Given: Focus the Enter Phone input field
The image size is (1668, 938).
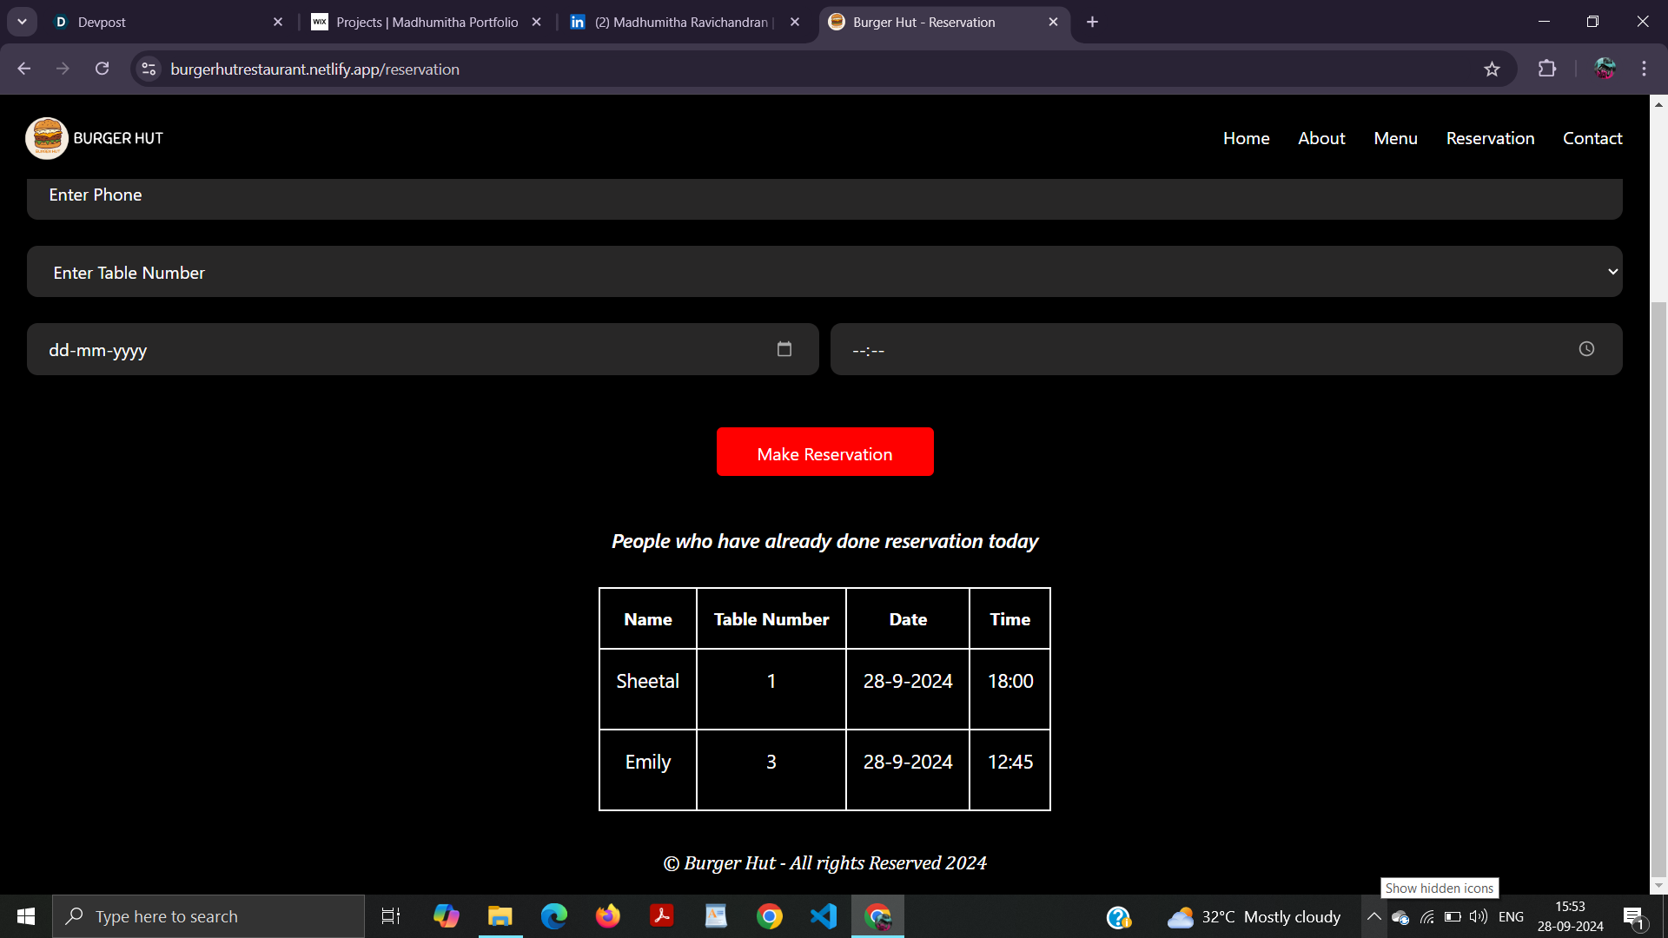Looking at the screenshot, I should [824, 195].
